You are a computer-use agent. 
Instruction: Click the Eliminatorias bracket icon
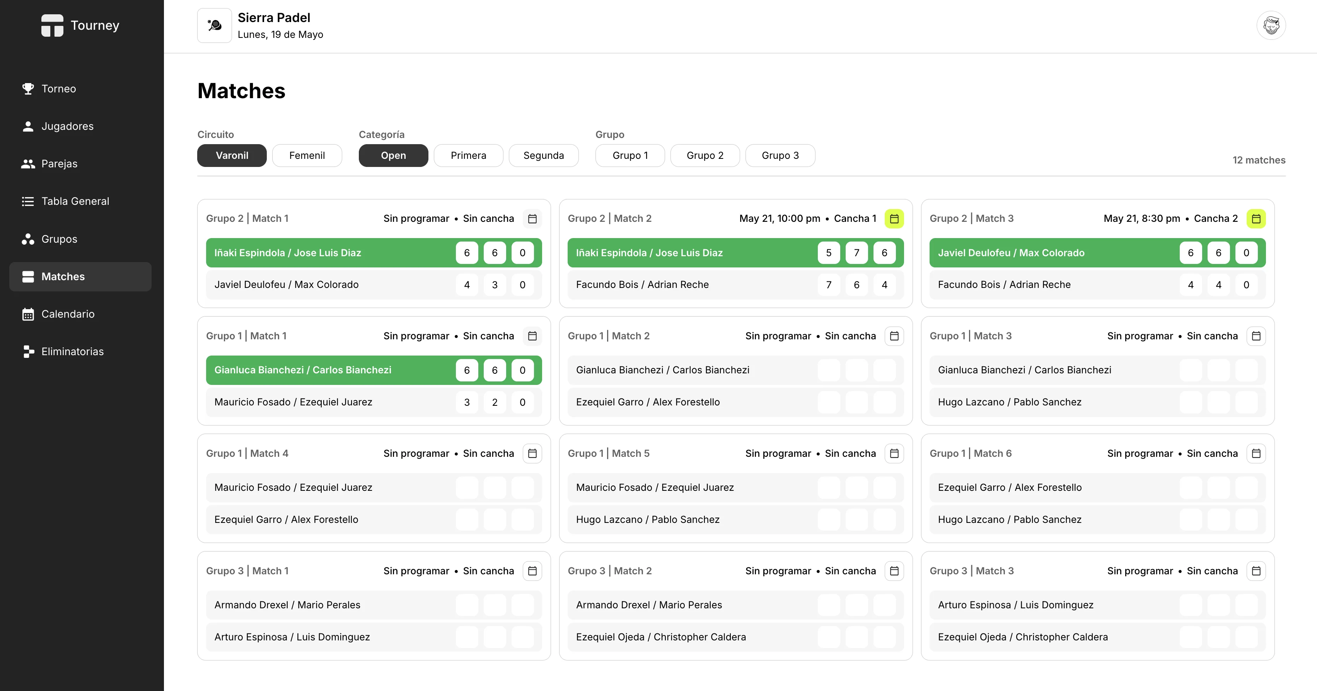point(28,352)
